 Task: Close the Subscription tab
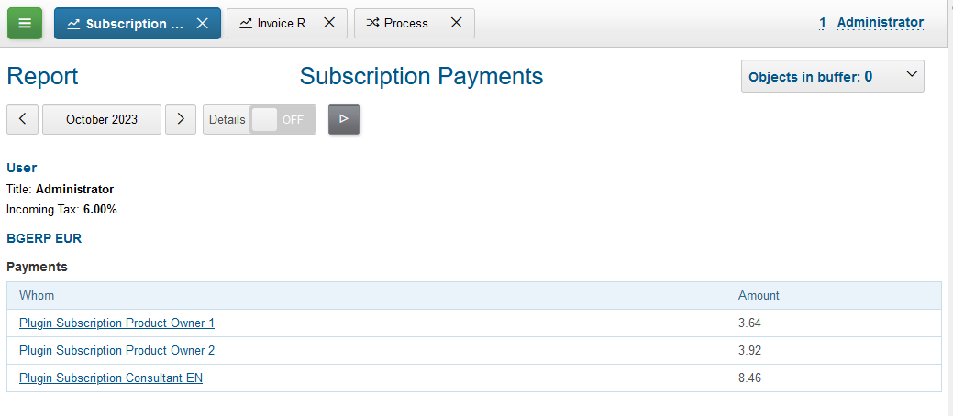[x=203, y=24]
